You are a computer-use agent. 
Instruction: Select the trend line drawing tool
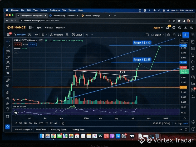pos(8,47)
